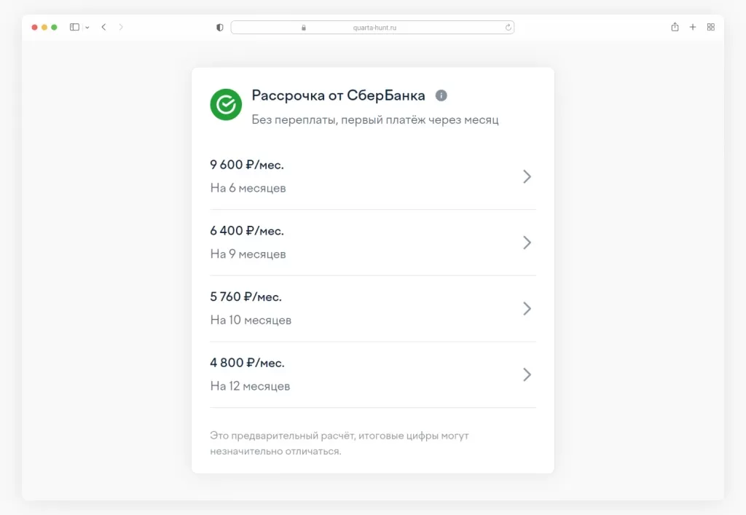Viewport: 746px width, 515px height.
Task: Select the 6 400 ₽/мес. installment option
Action: [x=373, y=243]
